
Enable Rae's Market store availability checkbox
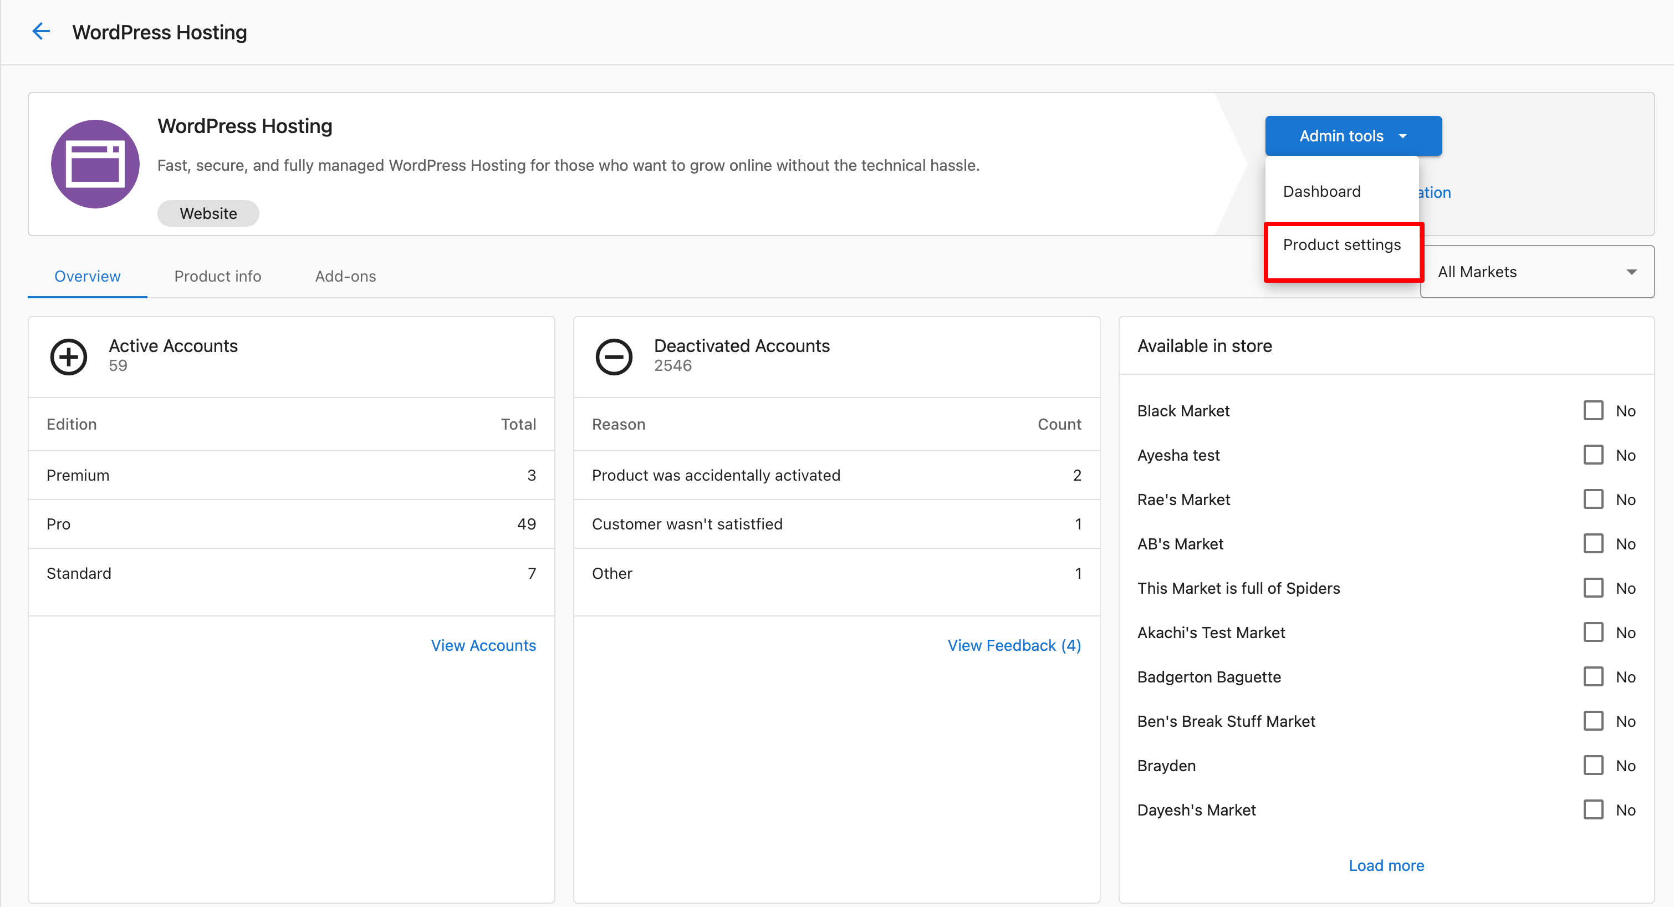1593,500
